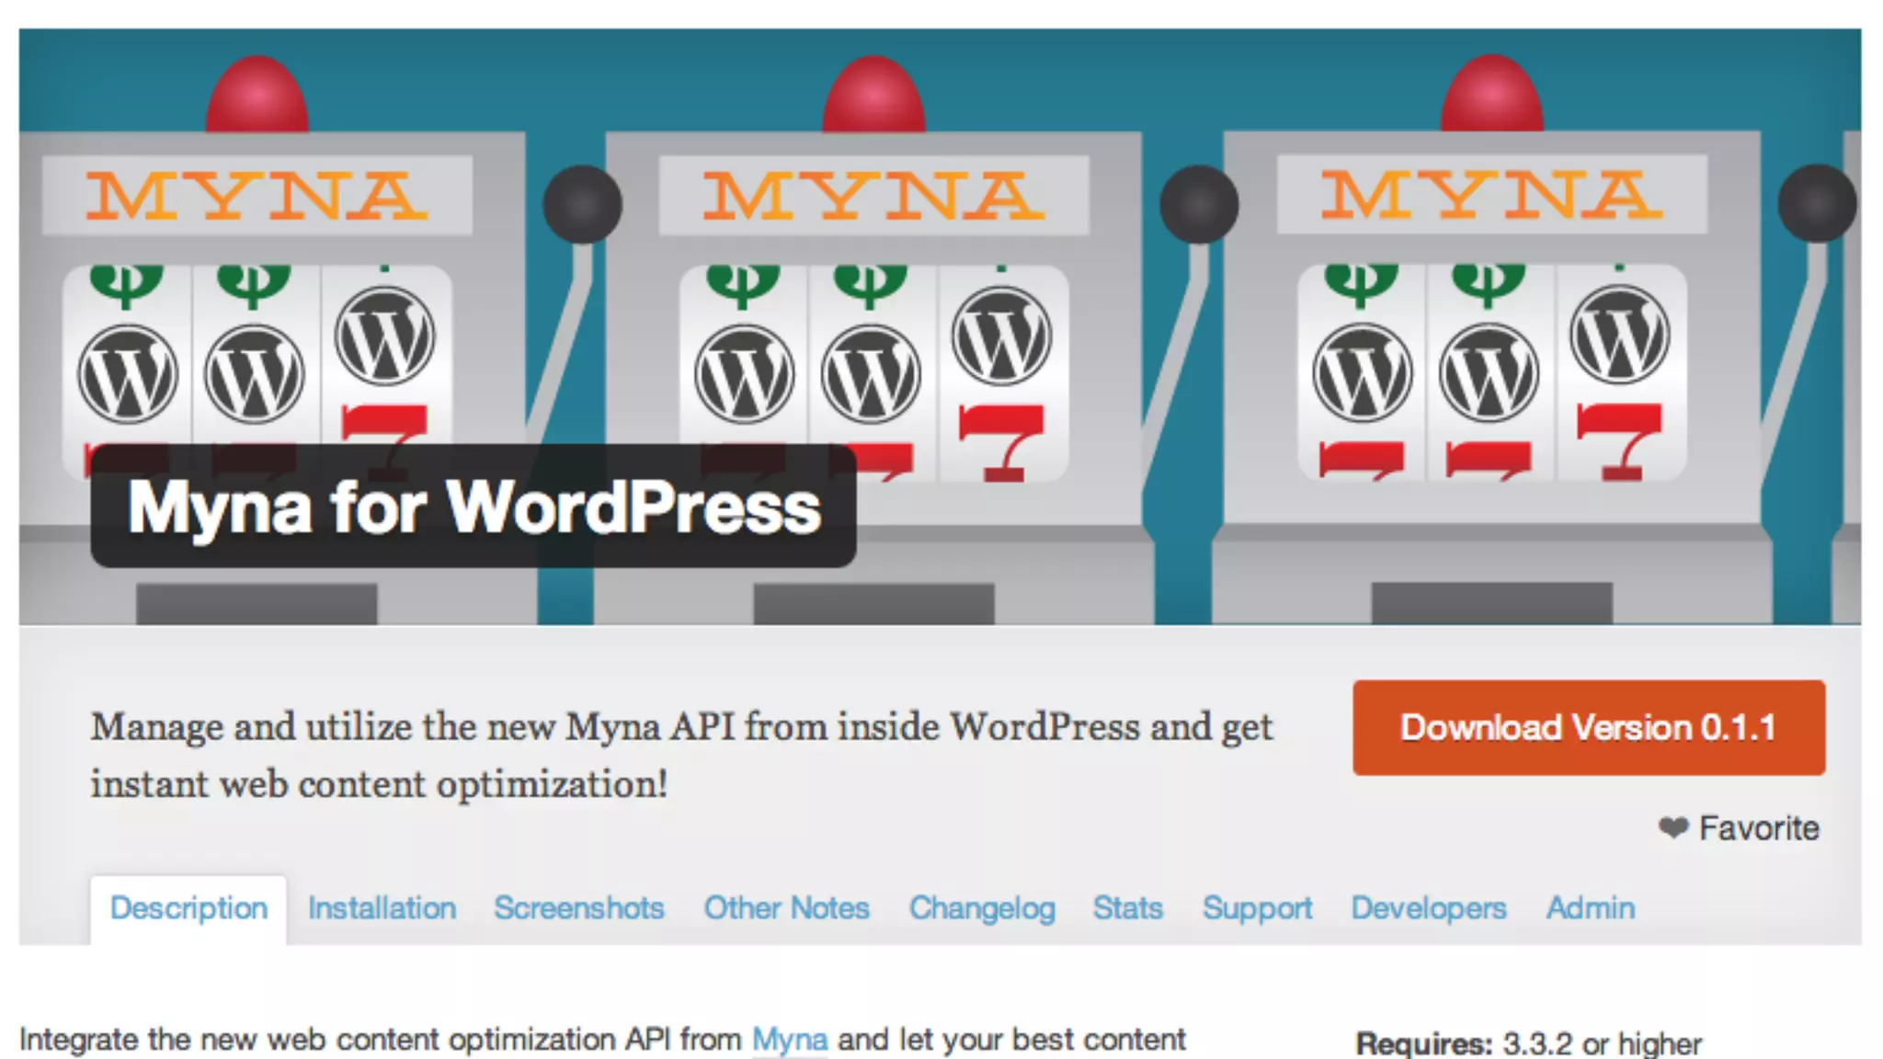Switch to the Screenshots tab

(578, 908)
